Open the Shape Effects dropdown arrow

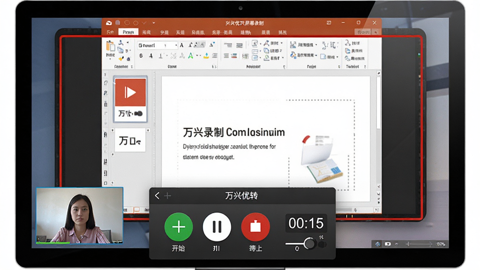coord(283,58)
